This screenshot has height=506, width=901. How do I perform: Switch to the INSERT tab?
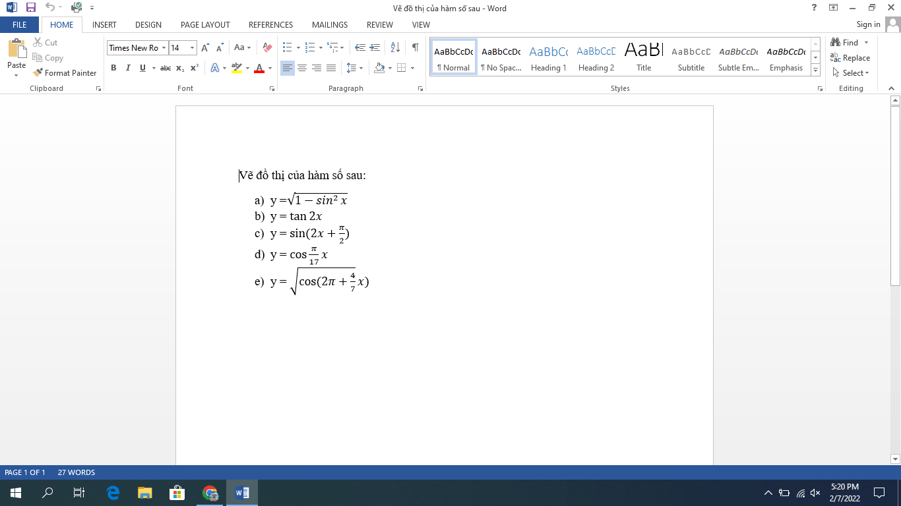point(104,25)
